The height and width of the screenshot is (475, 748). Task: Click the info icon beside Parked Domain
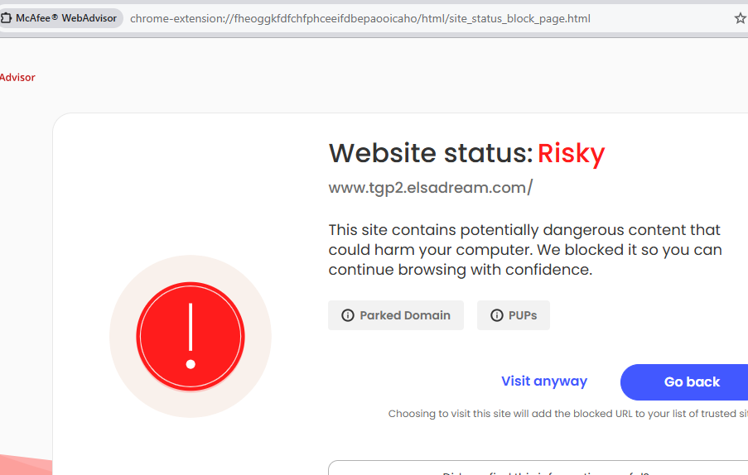[x=348, y=315]
